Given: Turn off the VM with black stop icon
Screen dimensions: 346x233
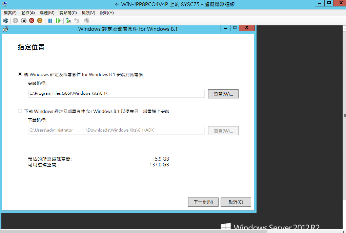Looking at the screenshot, I should pos(24,21).
